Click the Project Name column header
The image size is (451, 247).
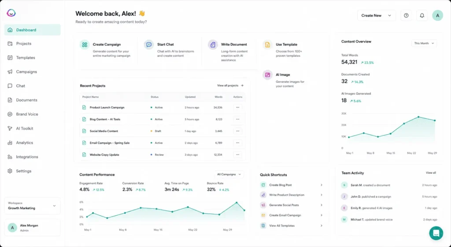click(90, 97)
